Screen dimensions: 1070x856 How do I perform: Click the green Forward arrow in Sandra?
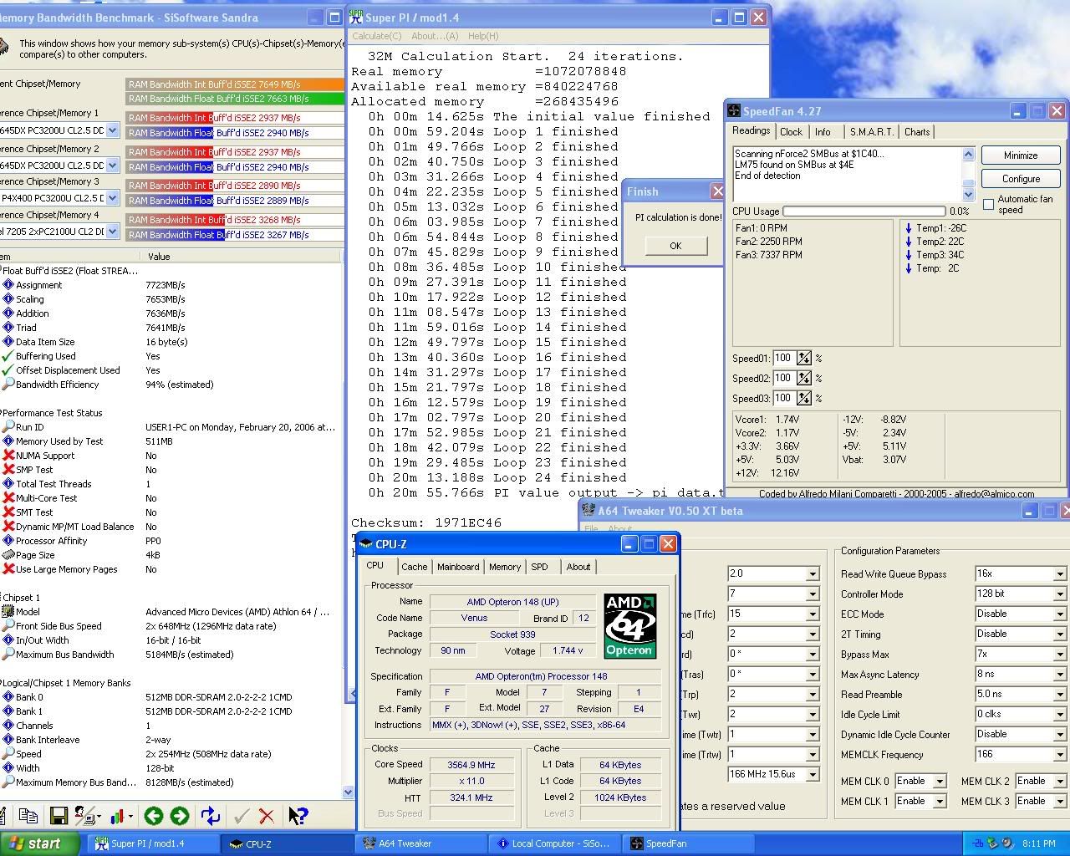pos(180,816)
